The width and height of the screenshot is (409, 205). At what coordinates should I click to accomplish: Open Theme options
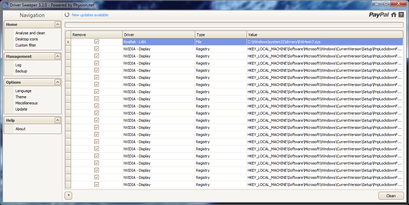point(21,97)
